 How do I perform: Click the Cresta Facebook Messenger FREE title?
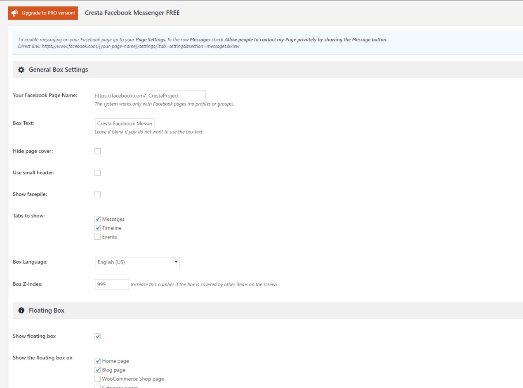(132, 13)
